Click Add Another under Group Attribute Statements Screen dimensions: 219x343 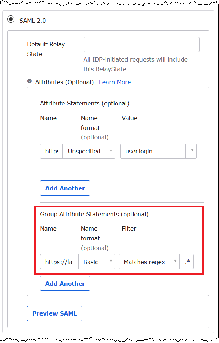(x=65, y=283)
